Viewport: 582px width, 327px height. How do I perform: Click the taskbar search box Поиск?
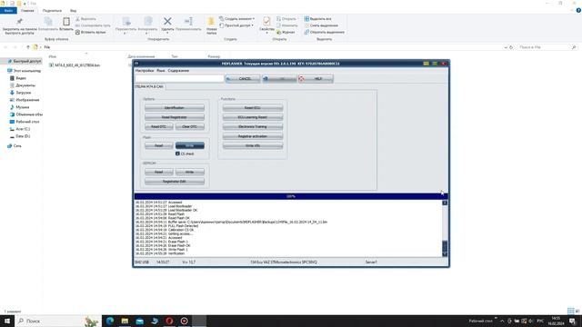57,321
